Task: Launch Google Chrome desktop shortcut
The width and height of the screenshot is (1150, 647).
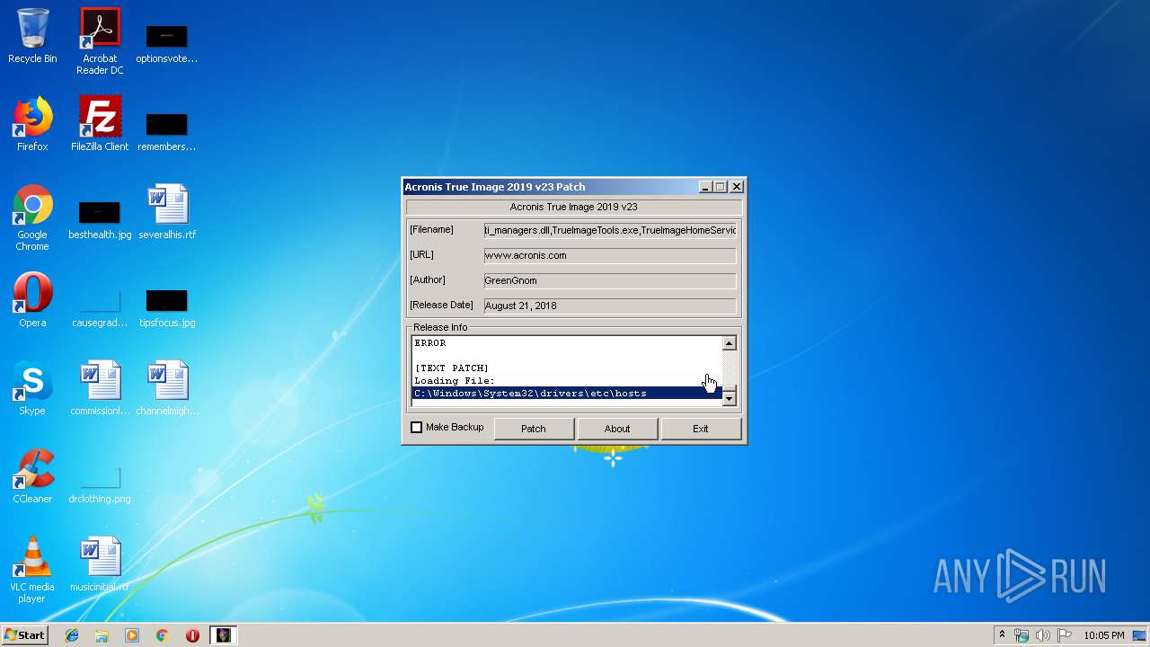Action: pos(32,217)
